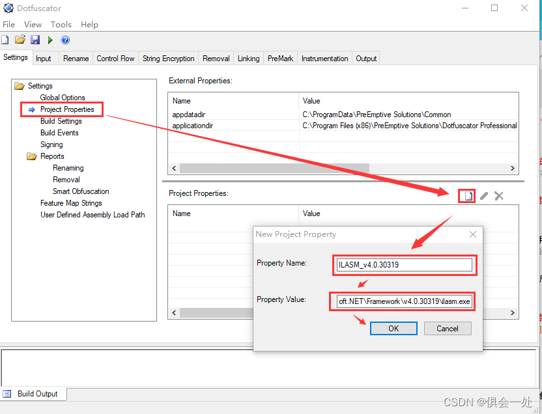Screen dimensions: 542x414
Task: Open help with the blue question mark icon
Action: (x=65, y=40)
